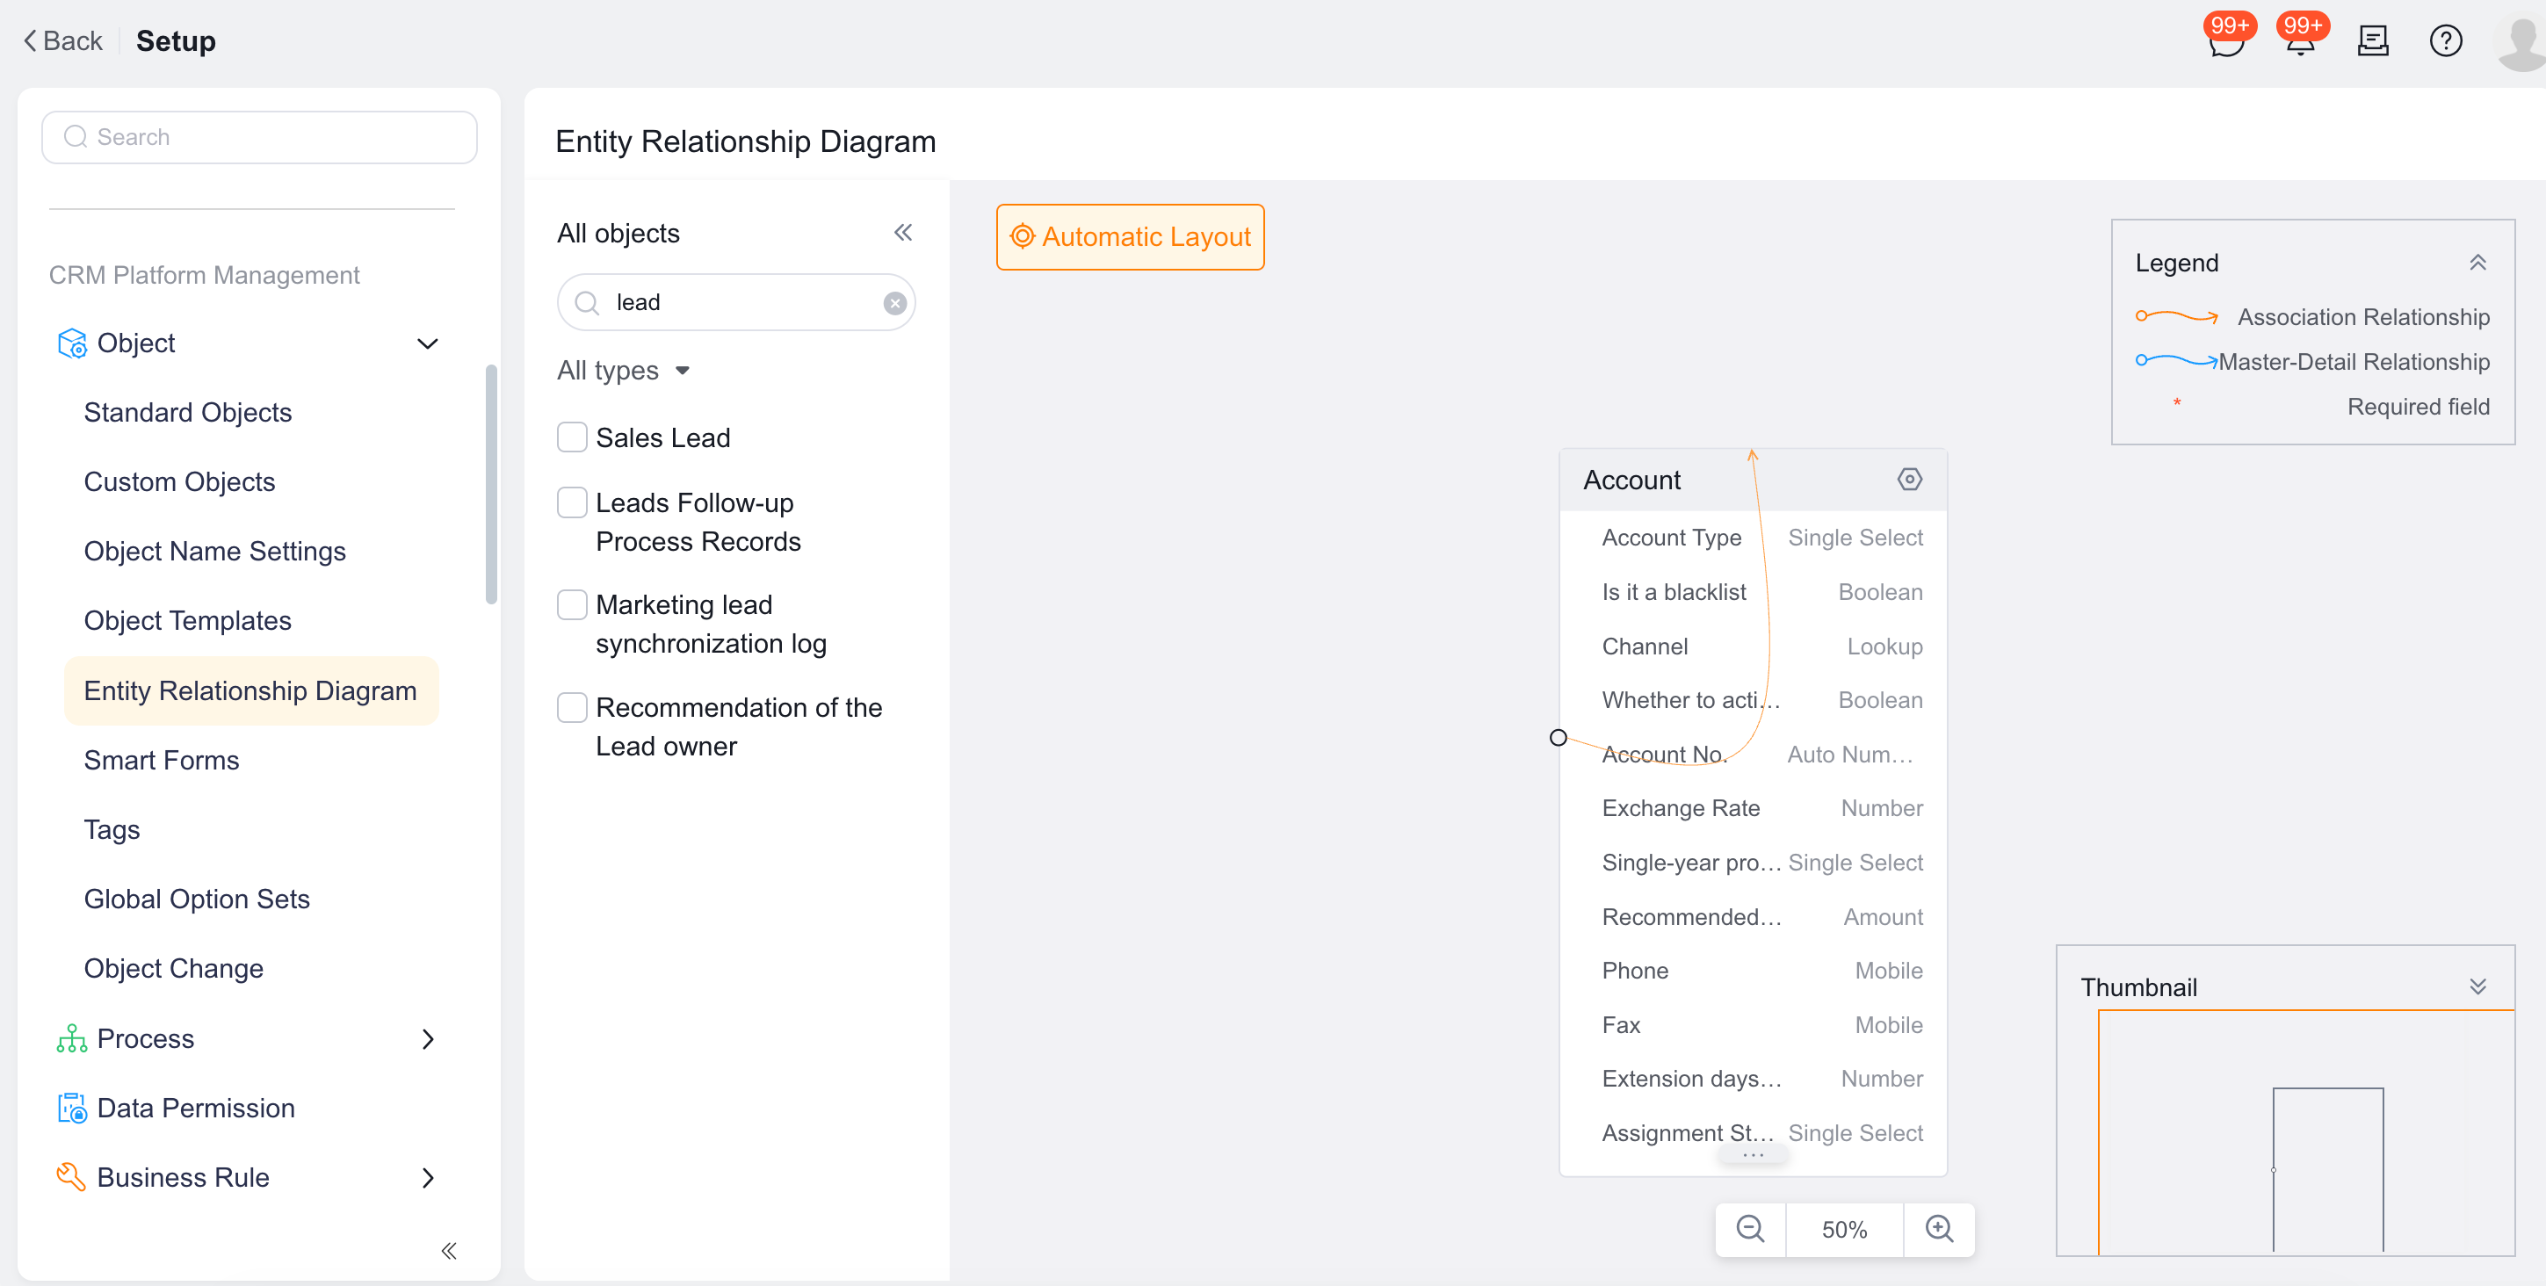Check Leads Follow-up Process Records checkbox
This screenshot has height=1286, width=2546.
[x=572, y=502]
